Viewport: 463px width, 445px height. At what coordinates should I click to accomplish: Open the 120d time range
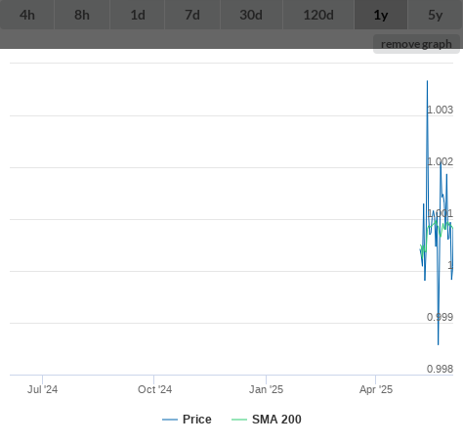318,15
